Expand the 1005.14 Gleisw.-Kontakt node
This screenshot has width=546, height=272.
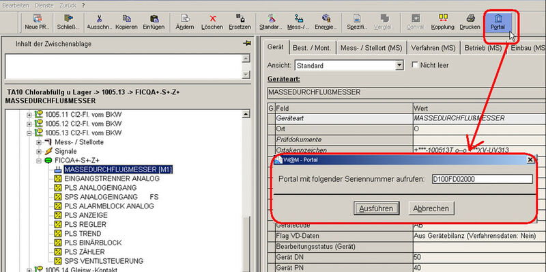[x=29, y=269]
